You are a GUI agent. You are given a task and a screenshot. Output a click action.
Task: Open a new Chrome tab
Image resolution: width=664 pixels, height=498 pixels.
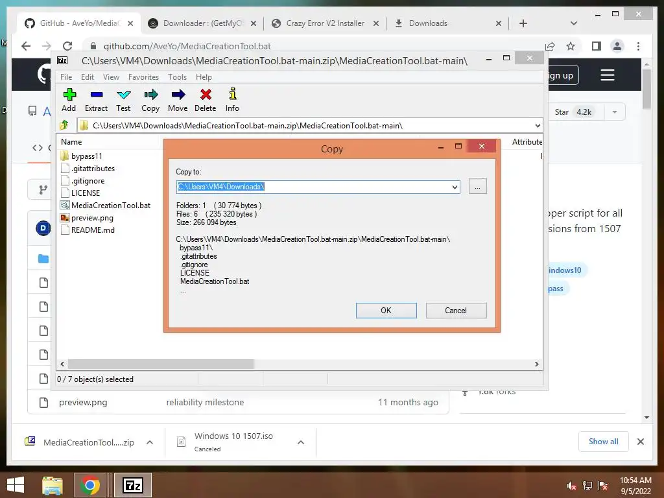pos(523,23)
